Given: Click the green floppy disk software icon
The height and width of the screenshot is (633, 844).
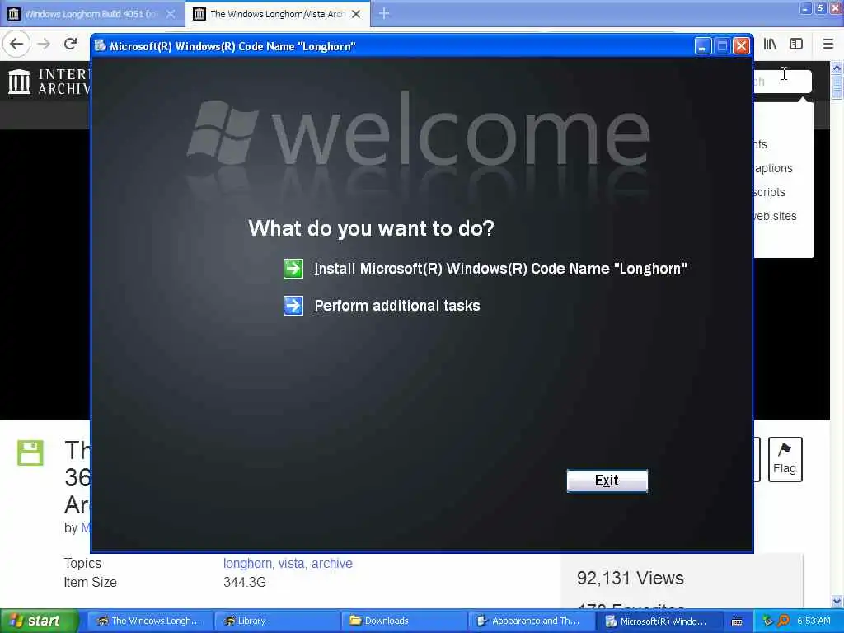Looking at the screenshot, I should click(x=30, y=452).
